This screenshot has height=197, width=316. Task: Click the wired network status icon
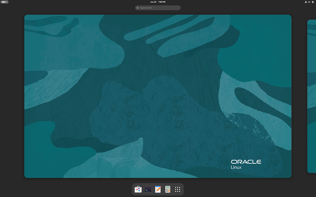pos(306,2)
